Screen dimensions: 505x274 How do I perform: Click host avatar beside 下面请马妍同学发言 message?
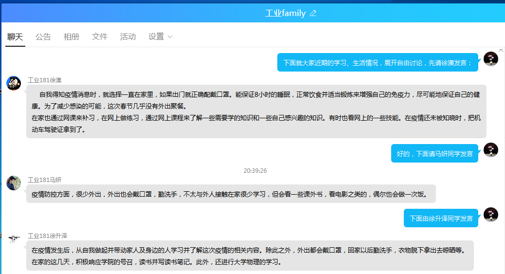point(491,150)
